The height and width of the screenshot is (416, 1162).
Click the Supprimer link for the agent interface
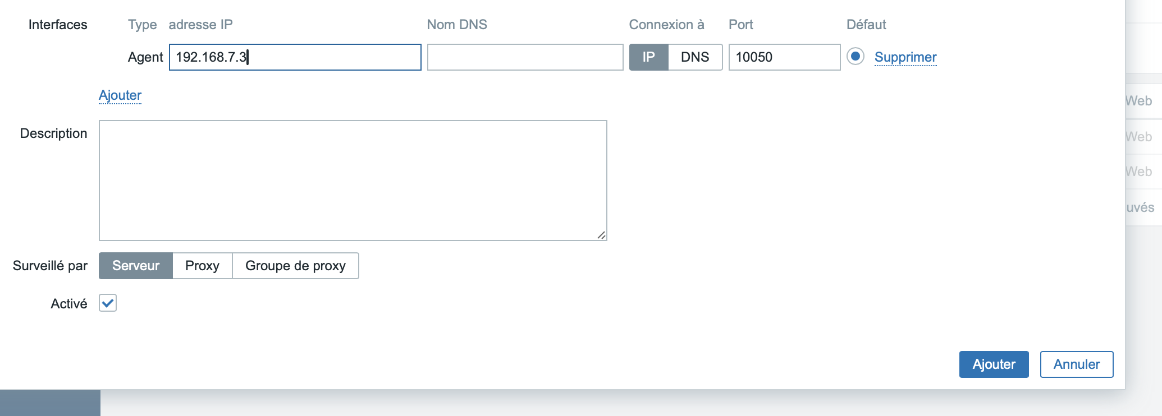(905, 57)
